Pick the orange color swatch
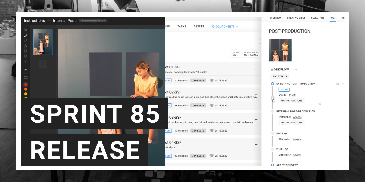 click(x=26, y=89)
